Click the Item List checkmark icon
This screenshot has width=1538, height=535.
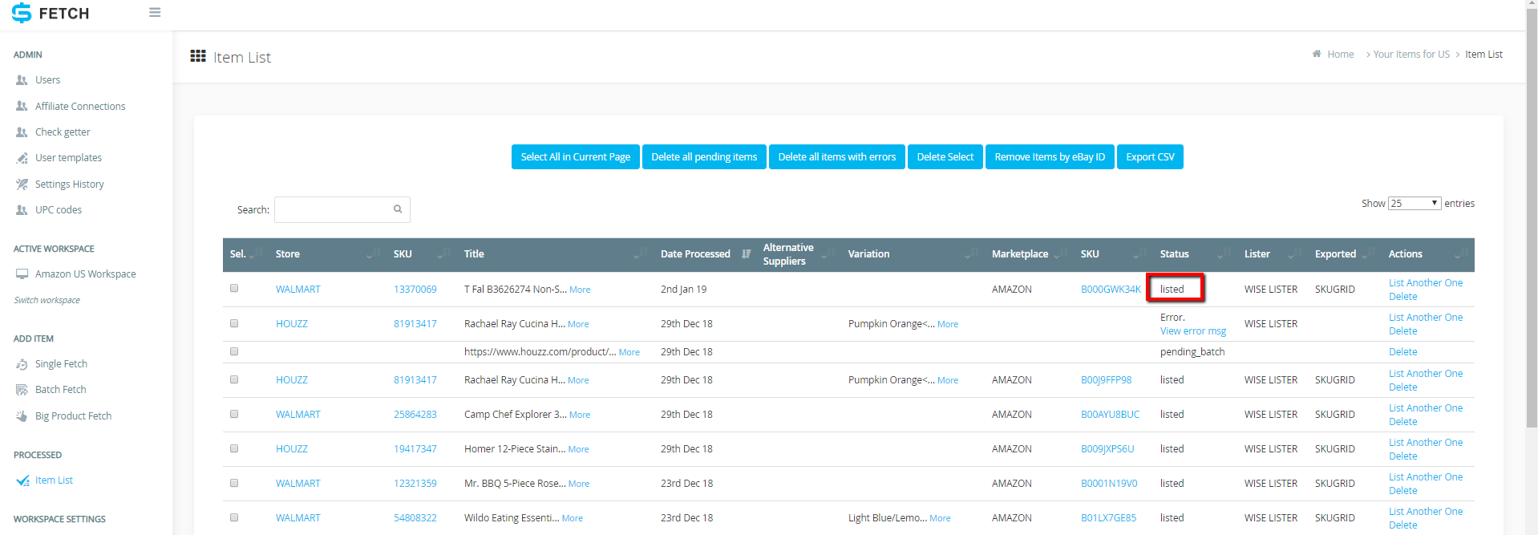pyautogui.click(x=22, y=480)
